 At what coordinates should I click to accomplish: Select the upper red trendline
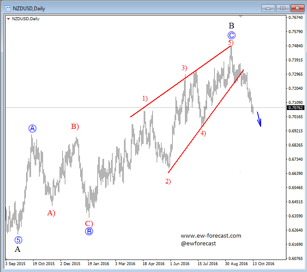(x=181, y=81)
